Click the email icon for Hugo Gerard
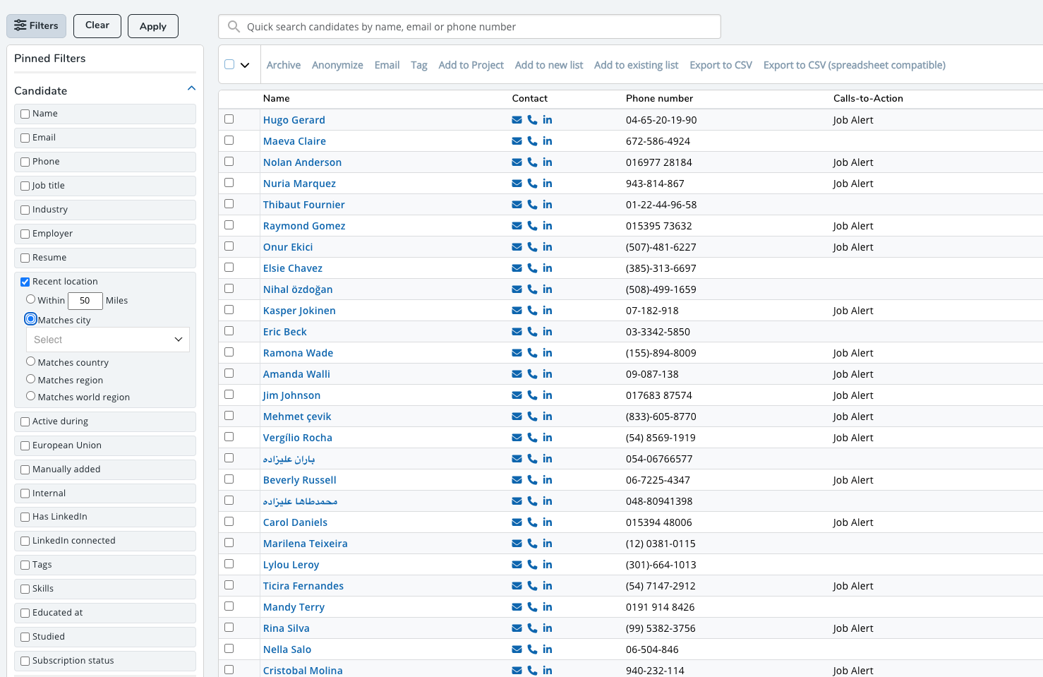1043x677 pixels. pos(517,120)
